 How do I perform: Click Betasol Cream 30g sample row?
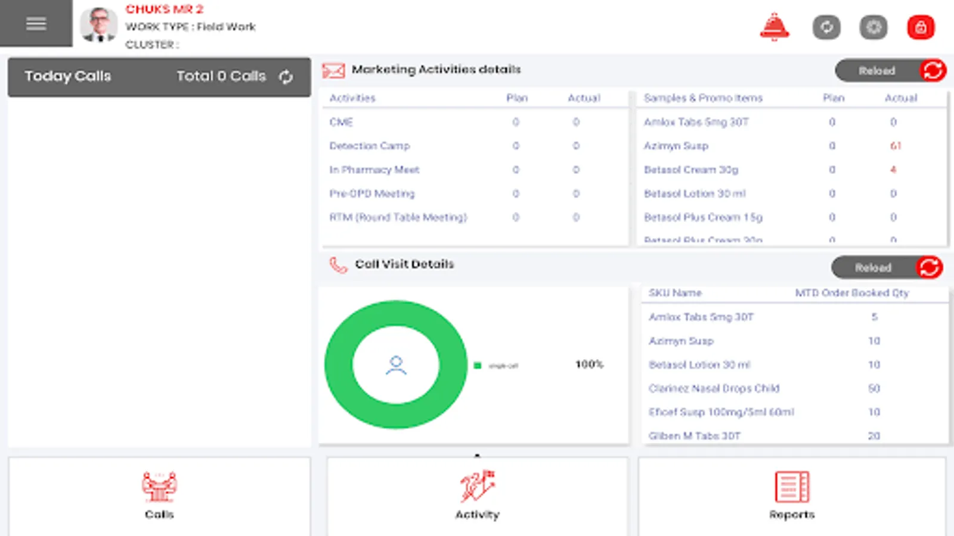pyautogui.click(x=792, y=169)
